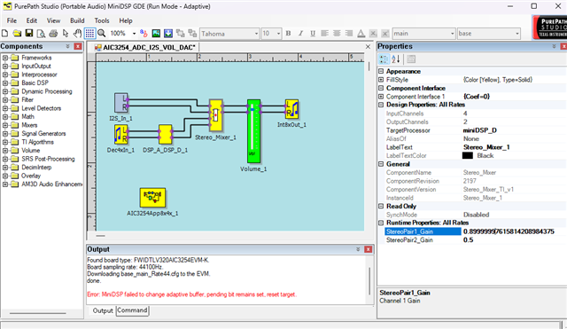Select the Signal Generators tree item
The image size is (567, 329).
pos(43,134)
